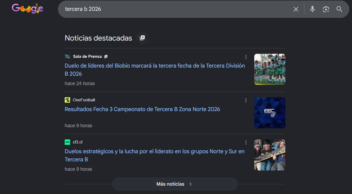Open the blue EEC logo thumbnail
The height and width of the screenshot is (194, 352).
point(270,113)
